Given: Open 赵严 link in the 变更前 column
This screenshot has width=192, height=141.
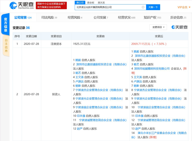Looking at the screenshot, I should click(x=80, y=129).
